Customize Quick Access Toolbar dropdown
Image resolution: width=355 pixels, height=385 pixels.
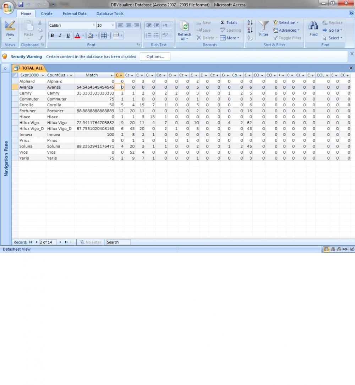click(53, 4)
